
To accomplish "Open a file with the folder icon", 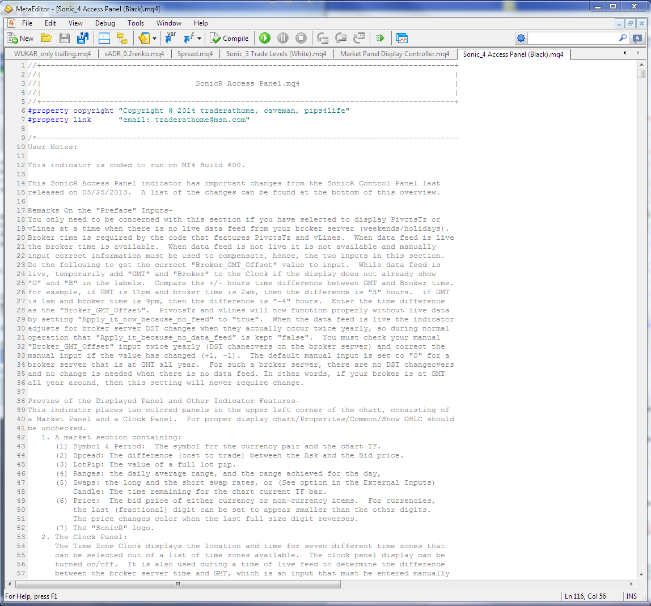I will click(46, 38).
